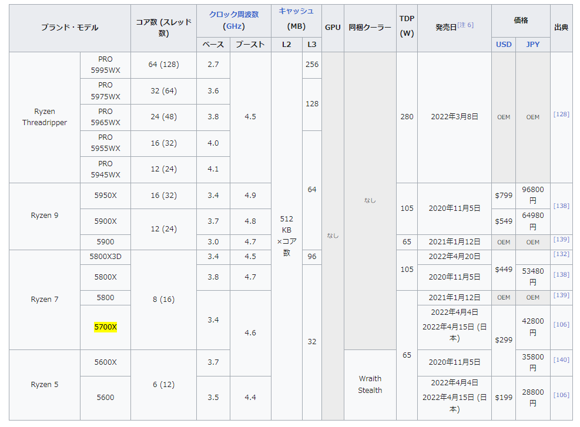This screenshot has height=427, width=580.
Task: Open citation [106] in the 5700X row
Action: 561,324
